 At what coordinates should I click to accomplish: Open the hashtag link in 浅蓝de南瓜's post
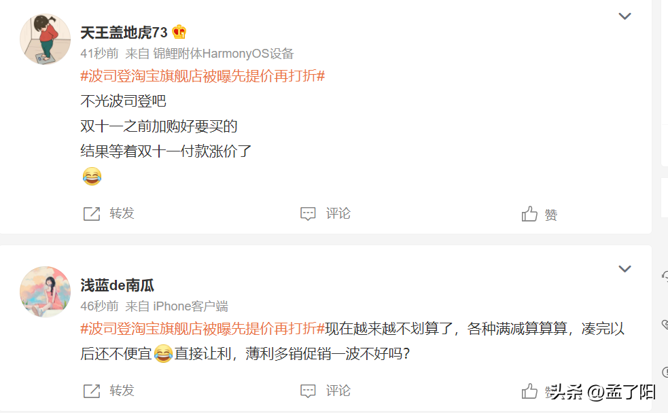point(203,329)
